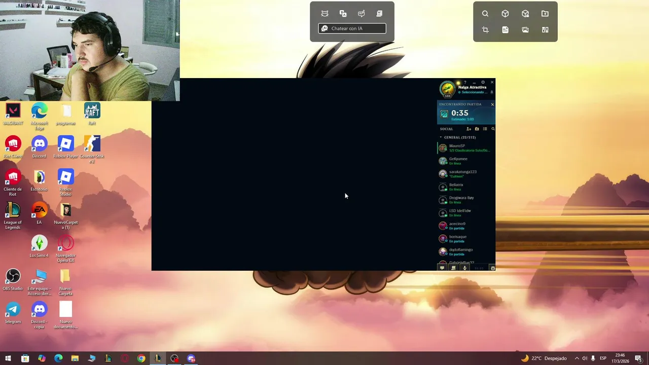Open Microsoft Store from the taskbar
Screen dimensions: 649x365
click(x=25, y=358)
